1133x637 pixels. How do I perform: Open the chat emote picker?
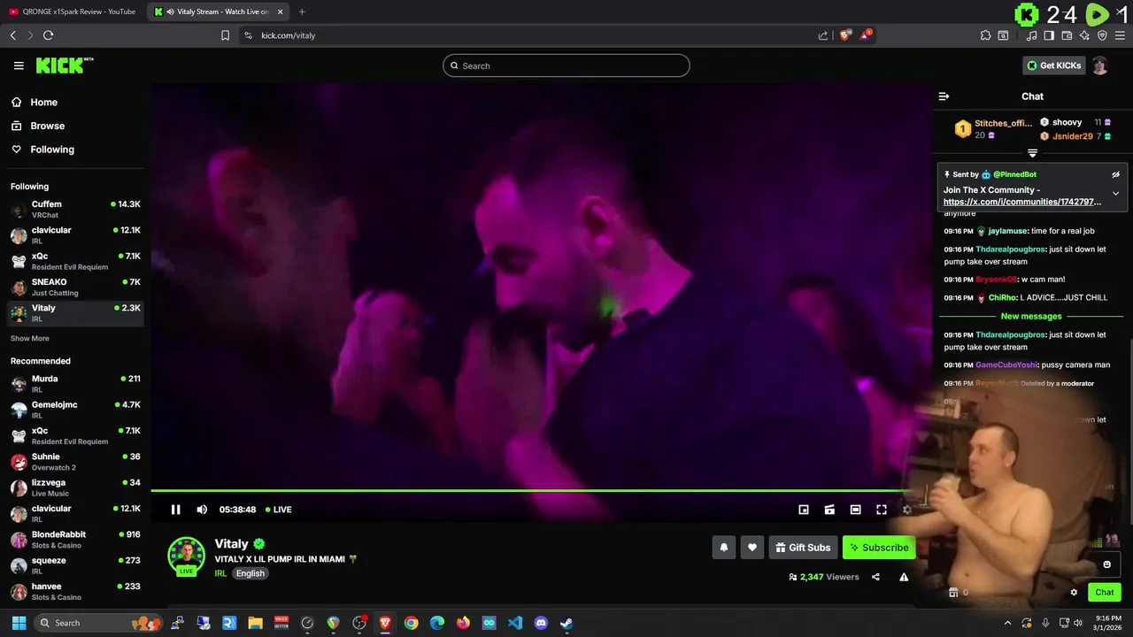(x=1106, y=564)
